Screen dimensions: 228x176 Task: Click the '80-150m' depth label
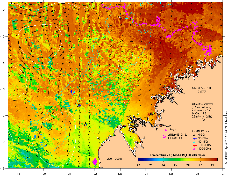(204, 142)
